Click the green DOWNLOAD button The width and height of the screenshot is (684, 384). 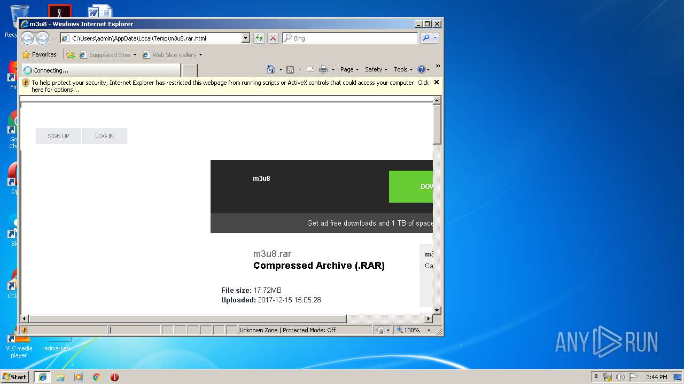pos(411,187)
